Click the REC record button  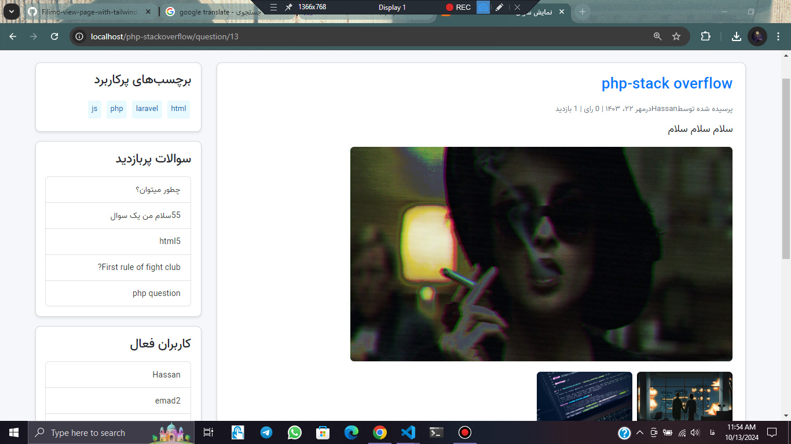pos(458,7)
